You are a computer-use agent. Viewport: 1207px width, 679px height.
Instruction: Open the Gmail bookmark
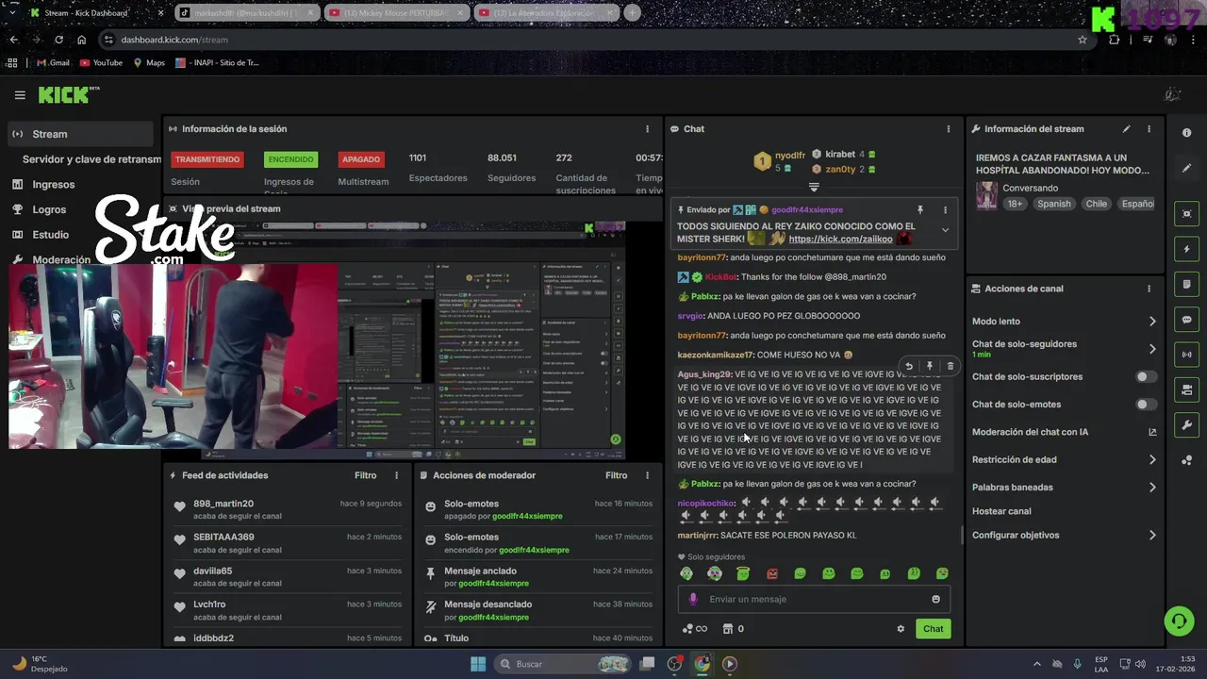click(x=53, y=63)
